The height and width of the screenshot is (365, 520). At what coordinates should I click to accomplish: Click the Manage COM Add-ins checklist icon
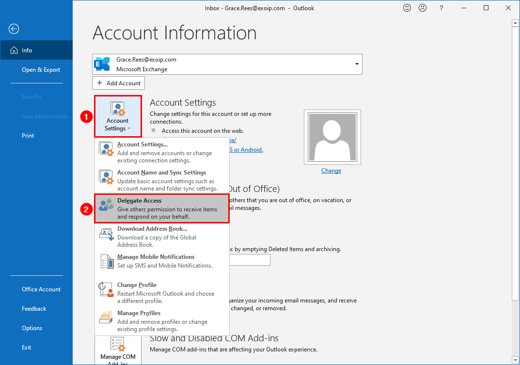[x=118, y=344]
